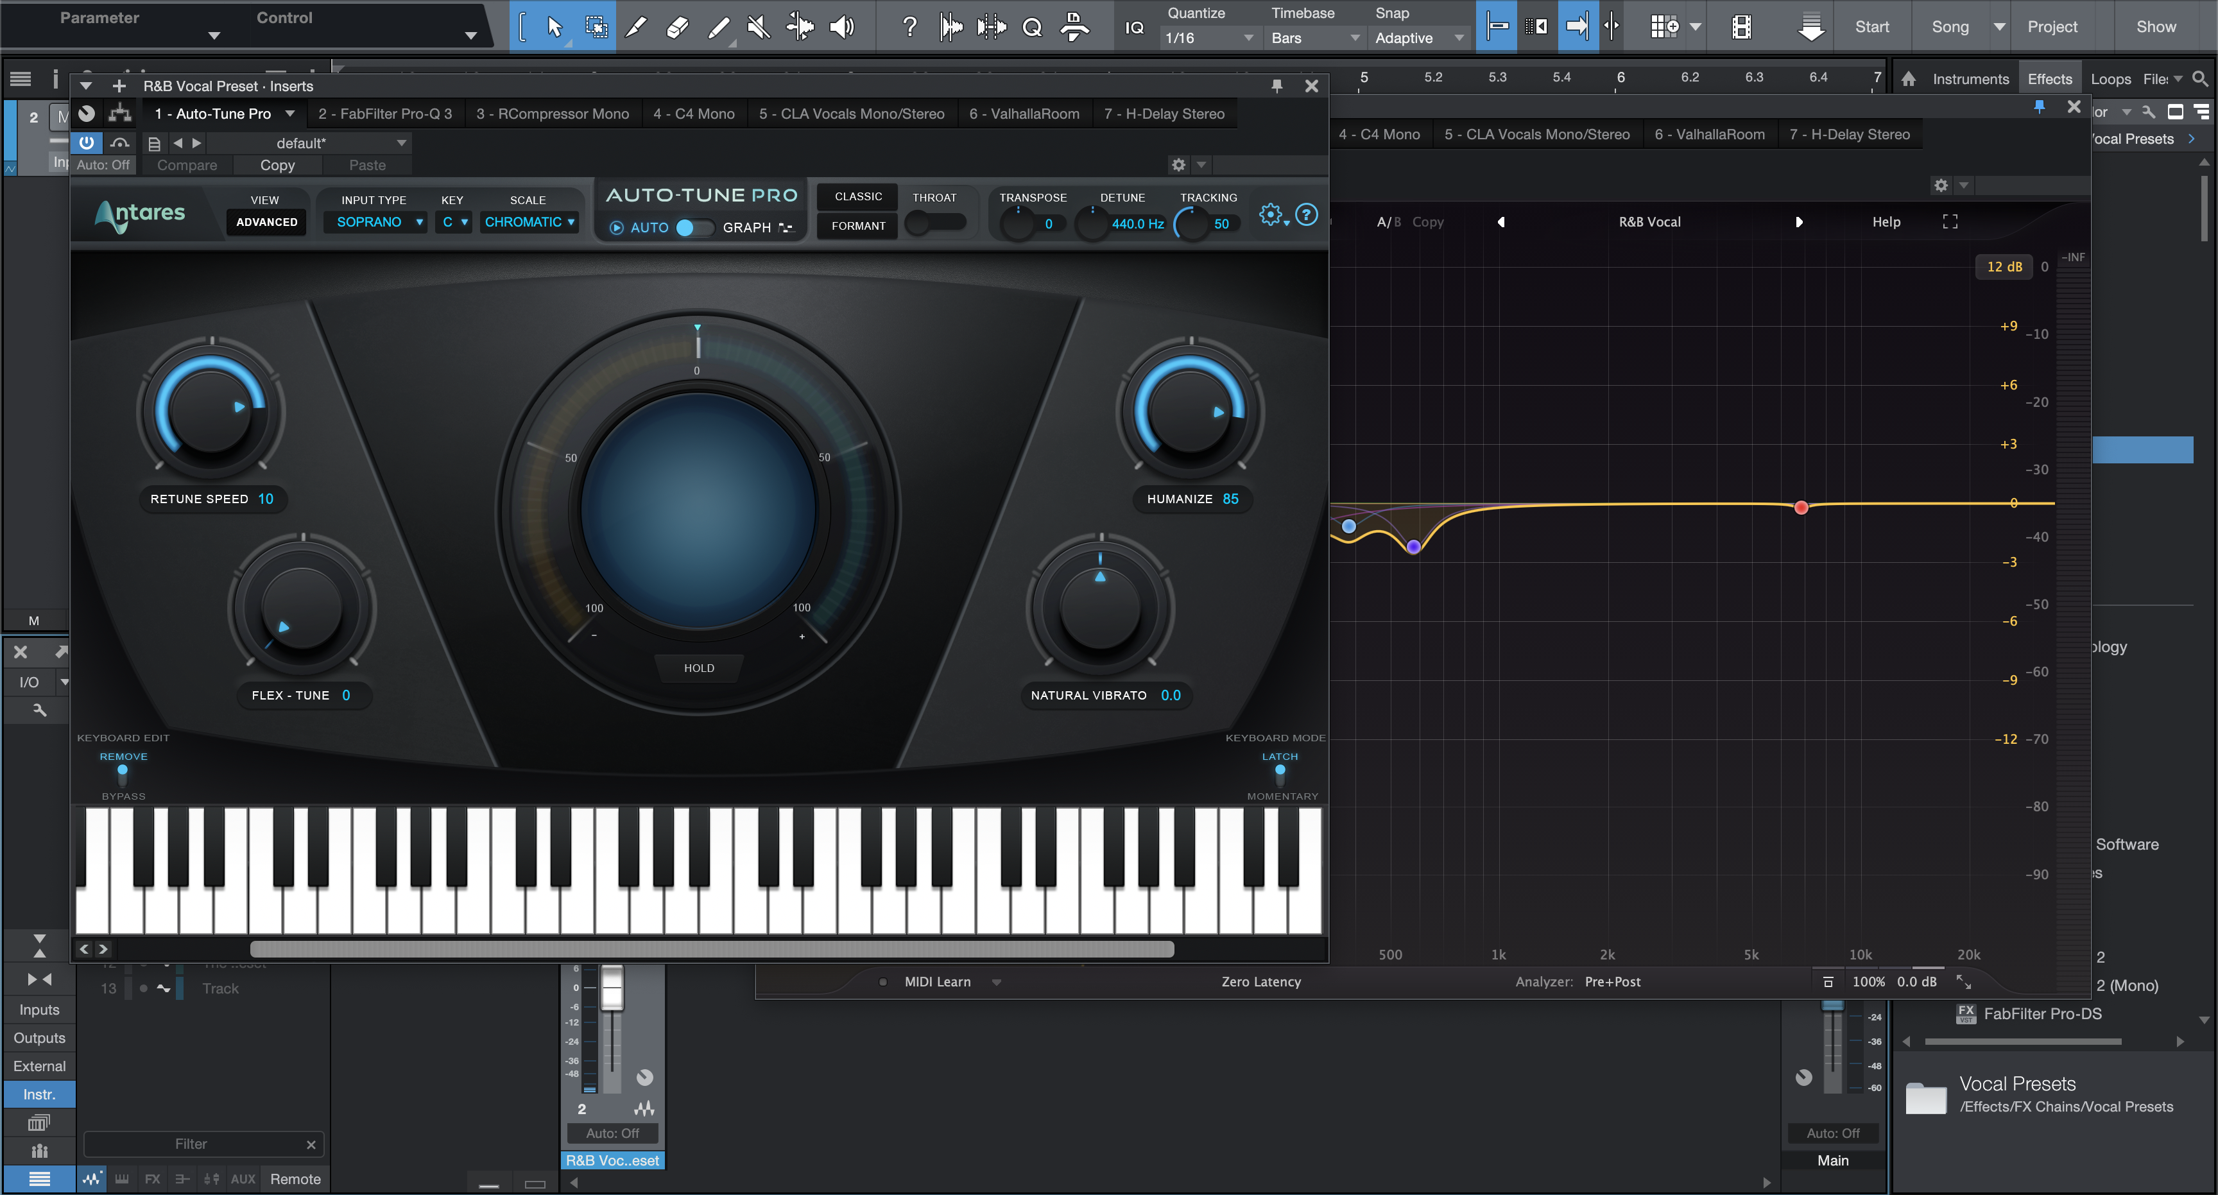This screenshot has width=2218, height=1195.
Task: Toggle the Throat modeling switch
Action: (935, 223)
